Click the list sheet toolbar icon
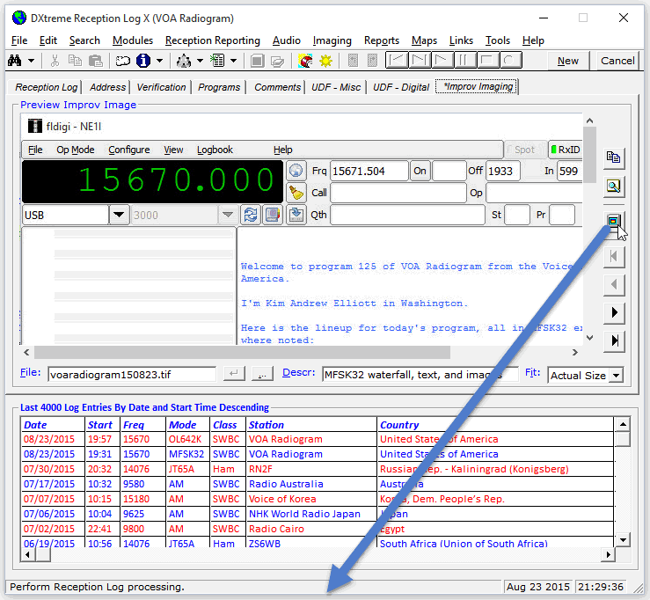Screen dimensions: 650x600 point(217,61)
